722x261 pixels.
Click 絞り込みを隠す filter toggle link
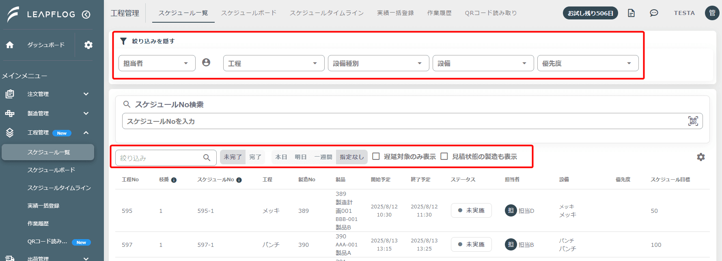[153, 41]
